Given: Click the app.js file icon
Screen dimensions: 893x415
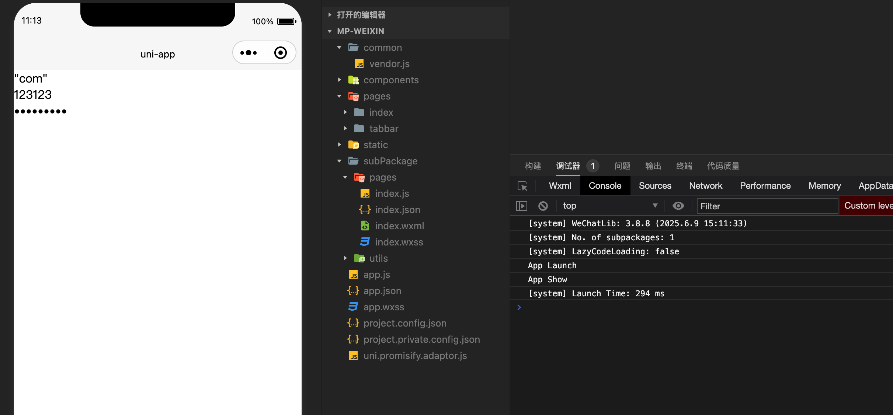Looking at the screenshot, I should pyautogui.click(x=353, y=275).
